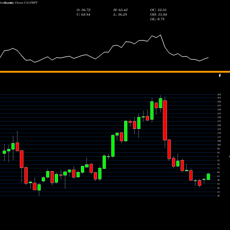230x230 pixels.
Task: Click the 106 label on price axis
Action: point(219,141)
